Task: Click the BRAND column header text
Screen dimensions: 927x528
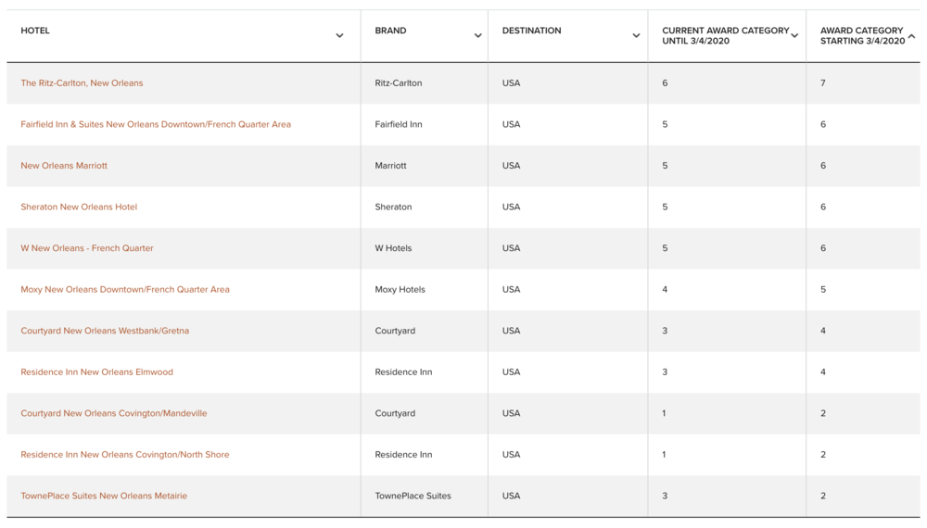Action: (390, 31)
